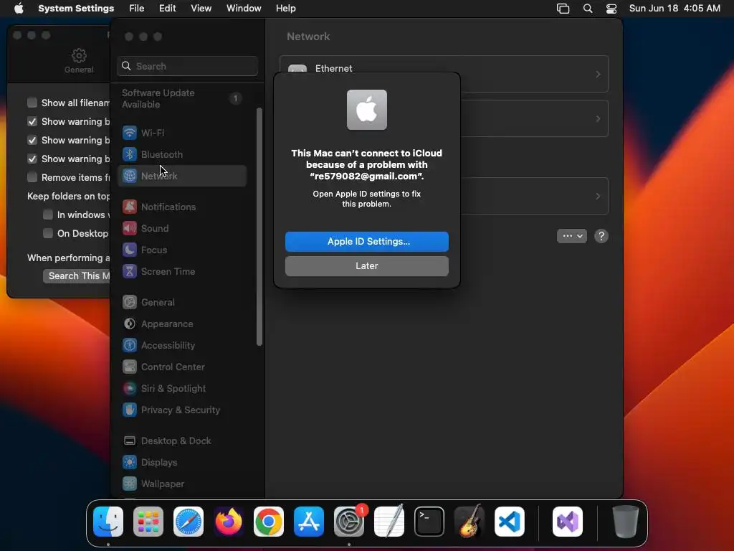Screen dimensions: 734x551
Task: Open Spotlight search in menu bar
Action: point(588,9)
